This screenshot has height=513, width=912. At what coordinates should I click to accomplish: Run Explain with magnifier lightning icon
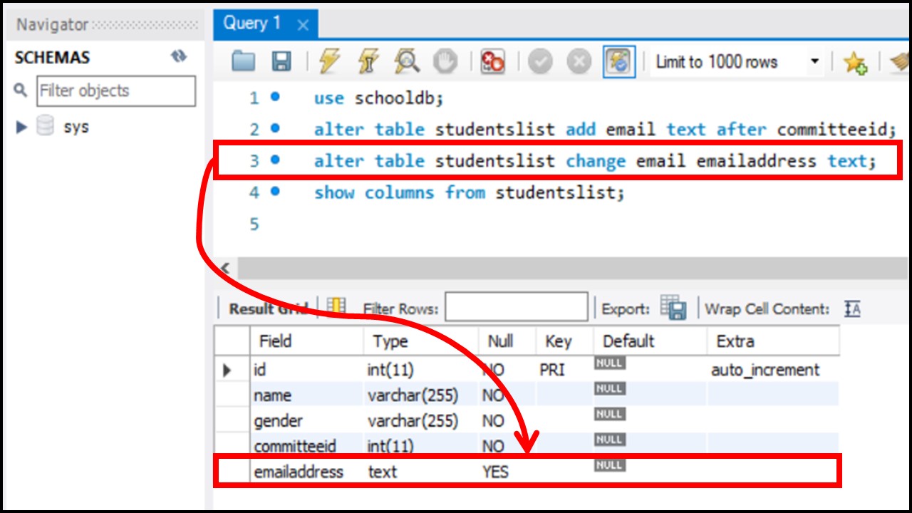pos(406,62)
